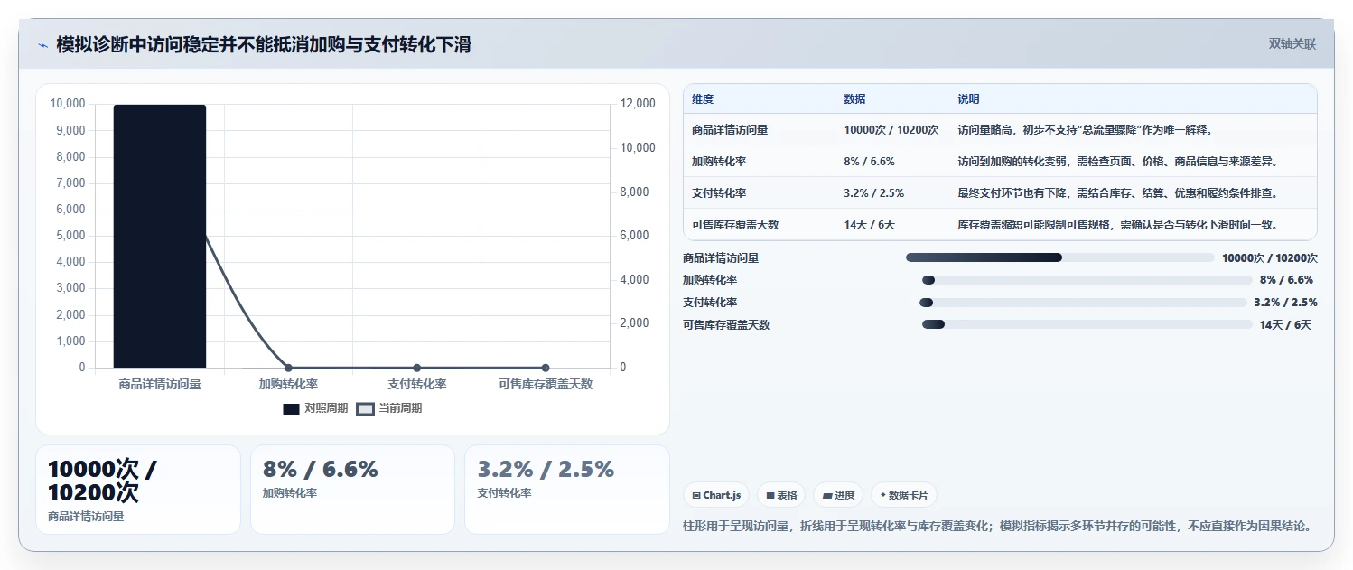
Task: Click the 最终支付环节也有下降 description cell
Action: point(1117,193)
